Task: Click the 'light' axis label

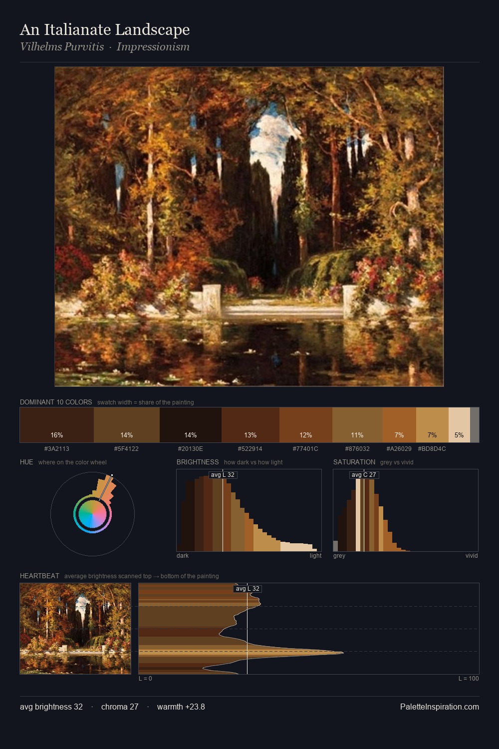Action: (315, 556)
